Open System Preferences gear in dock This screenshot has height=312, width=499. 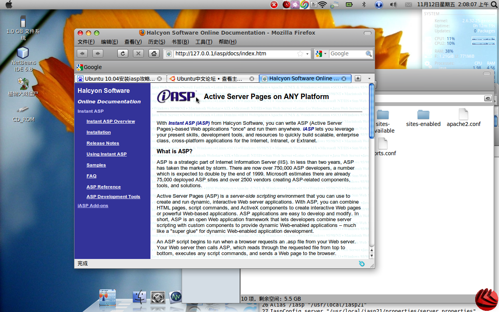(x=157, y=298)
